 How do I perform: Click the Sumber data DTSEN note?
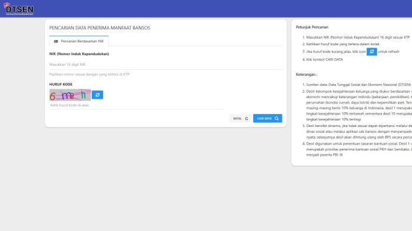pyautogui.click(x=358, y=85)
